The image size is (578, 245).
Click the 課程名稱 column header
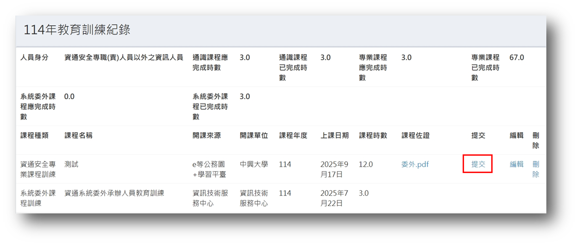coord(78,136)
